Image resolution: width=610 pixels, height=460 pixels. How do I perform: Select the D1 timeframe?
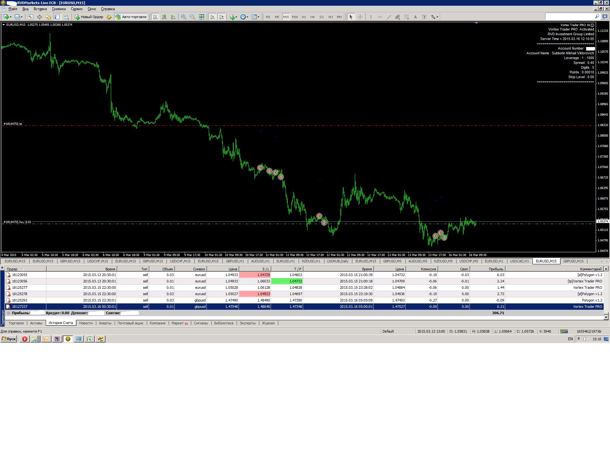click(x=322, y=17)
